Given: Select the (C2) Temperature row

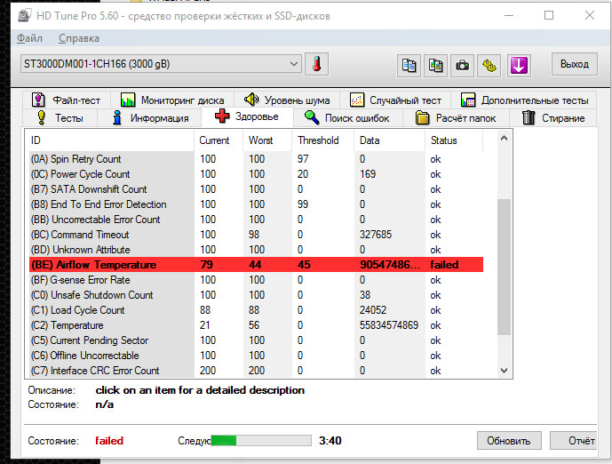Looking at the screenshot, I should tap(256, 325).
